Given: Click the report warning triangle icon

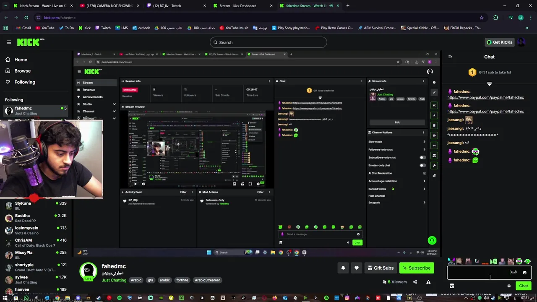Looking at the screenshot, I should tap(428, 282).
